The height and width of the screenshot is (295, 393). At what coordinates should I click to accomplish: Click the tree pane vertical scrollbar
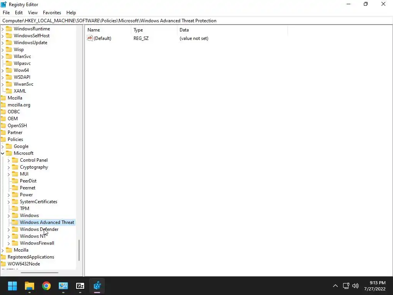pyautogui.click(x=79, y=250)
